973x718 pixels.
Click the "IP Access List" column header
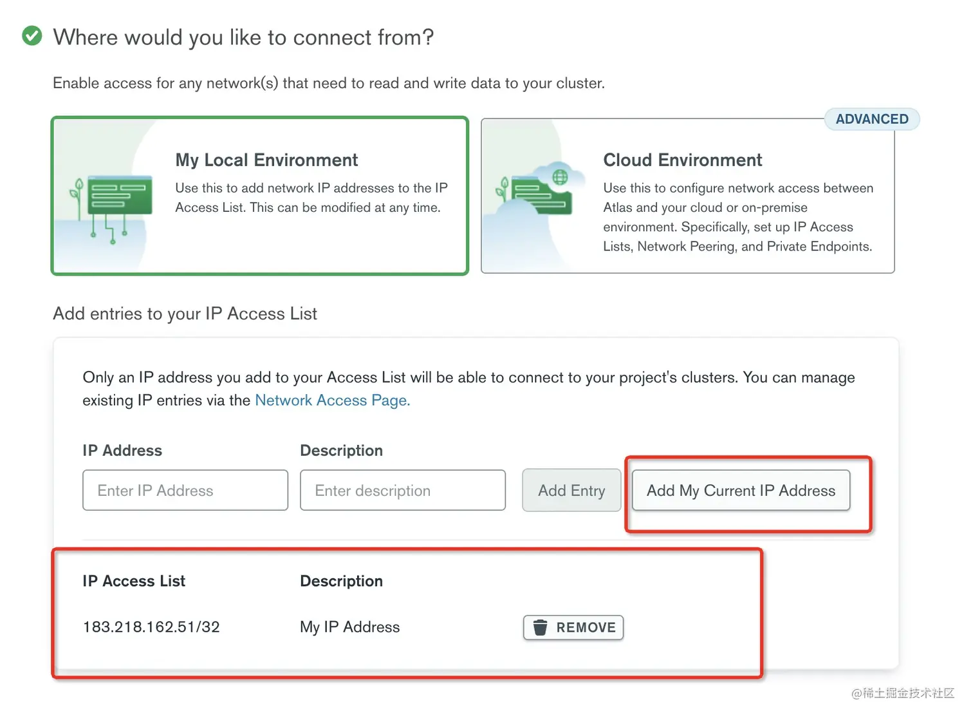click(134, 581)
